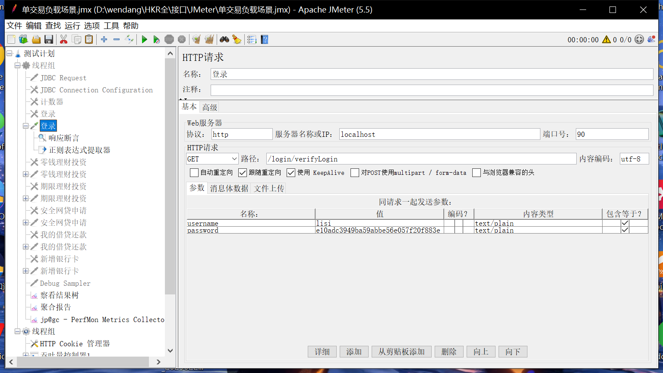Switch to the 文件上传 tab
The height and width of the screenshot is (373, 663).
[x=269, y=188]
